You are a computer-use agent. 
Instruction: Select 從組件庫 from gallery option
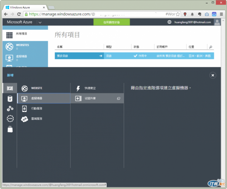[97, 98]
